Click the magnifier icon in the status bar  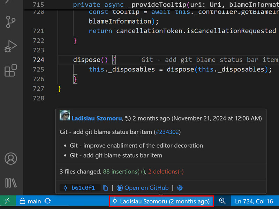[x=222, y=201]
